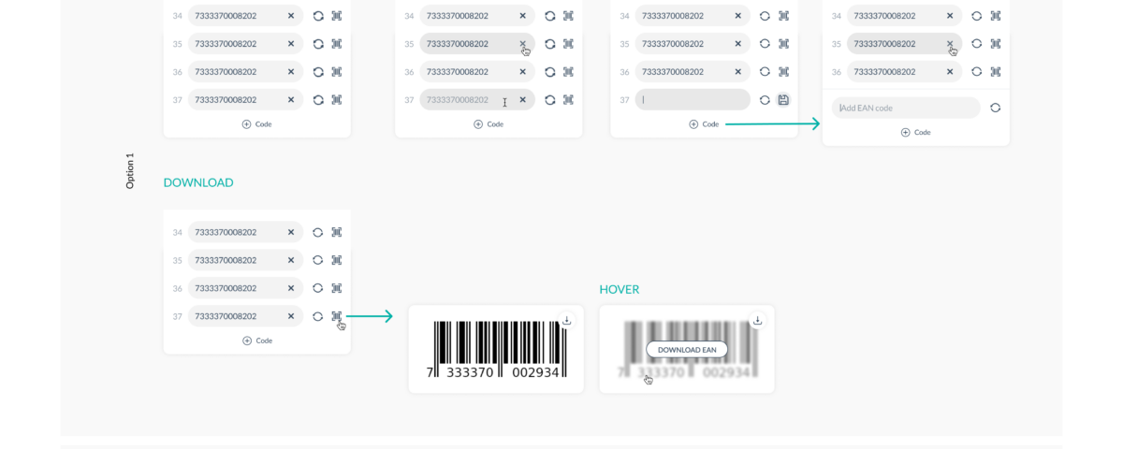The height and width of the screenshot is (449, 1123).
Task: Open barcode for row 37 in DOWNLOAD section
Action: tap(337, 316)
